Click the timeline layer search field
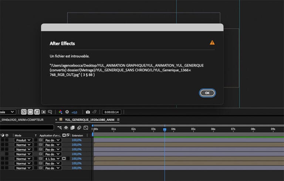The width and height of the screenshot is (284, 181). point(27,127)
